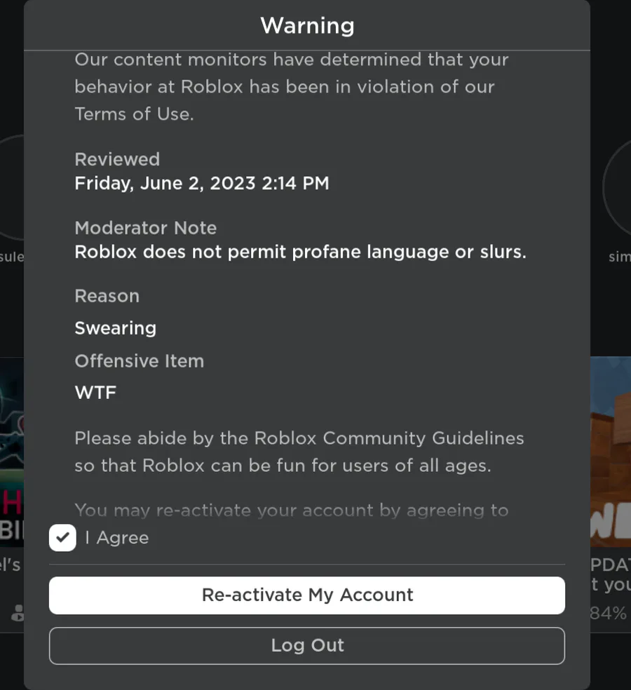Image resolution: width=631 pixels, height=690 pixels.
Task: Click the avatar circle on the left edge
Action: point(12,189)
